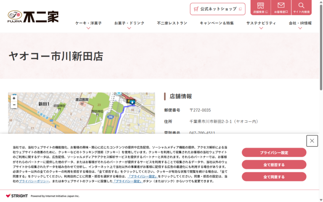Expand chevron under ケーキ・洋菓子

pyautogui.click(x=88, y=28)
